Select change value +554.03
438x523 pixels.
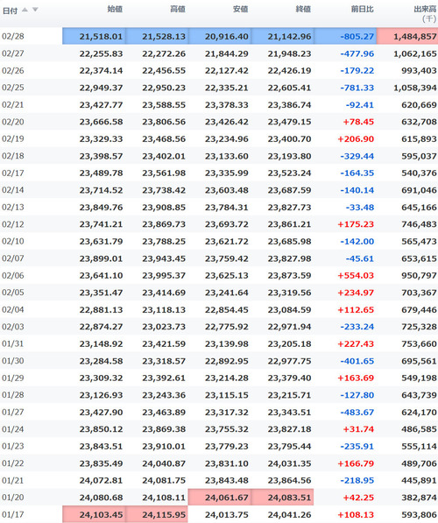pos(356,275)
